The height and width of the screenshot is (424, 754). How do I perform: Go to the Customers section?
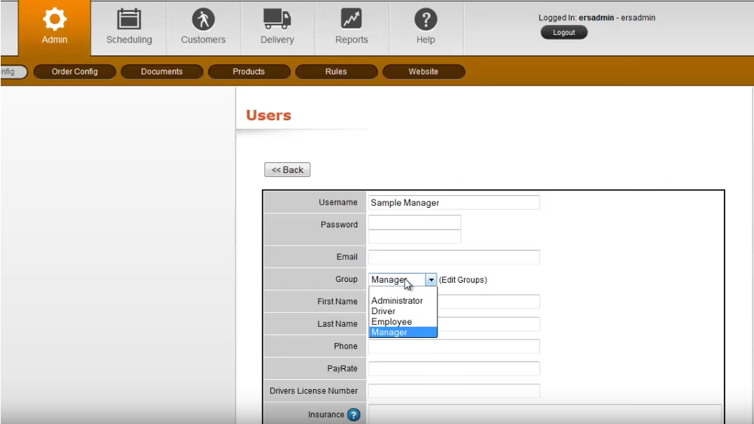tap(203, 27)
